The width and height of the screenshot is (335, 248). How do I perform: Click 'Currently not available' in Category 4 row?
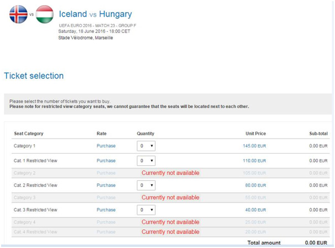pyautogui.click(x=170, y=222)
